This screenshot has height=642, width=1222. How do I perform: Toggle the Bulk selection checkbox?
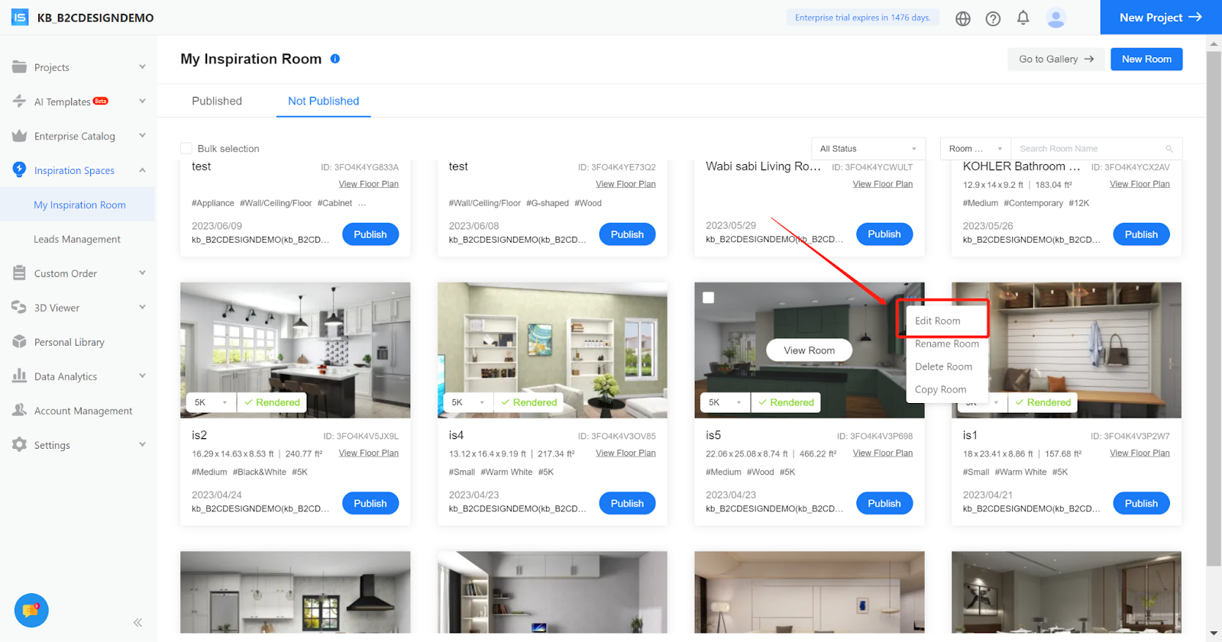(186, 148)
